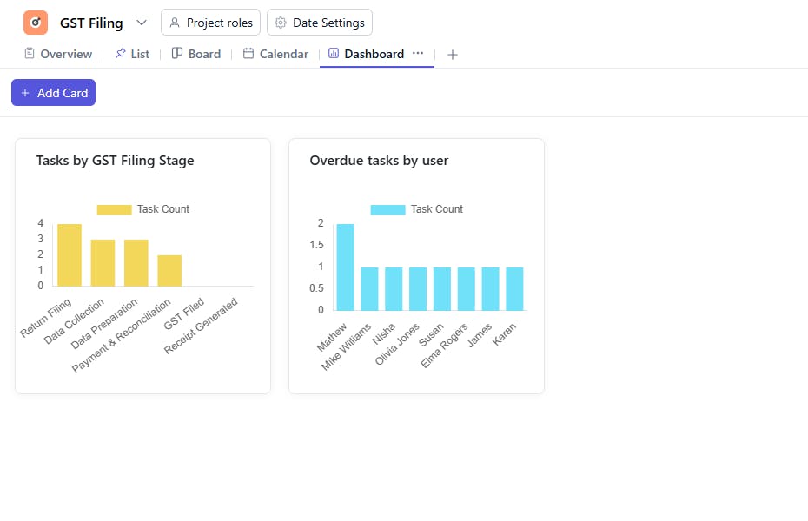The image size is (808, 521).
Task: Click the Calendar tab icon
Action: tap(248, 54)
